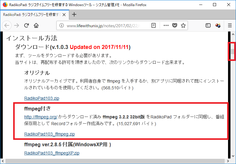Screen dimensions: 236x164
Task: Click the colored balls extension icon
Action: (218, 25)
